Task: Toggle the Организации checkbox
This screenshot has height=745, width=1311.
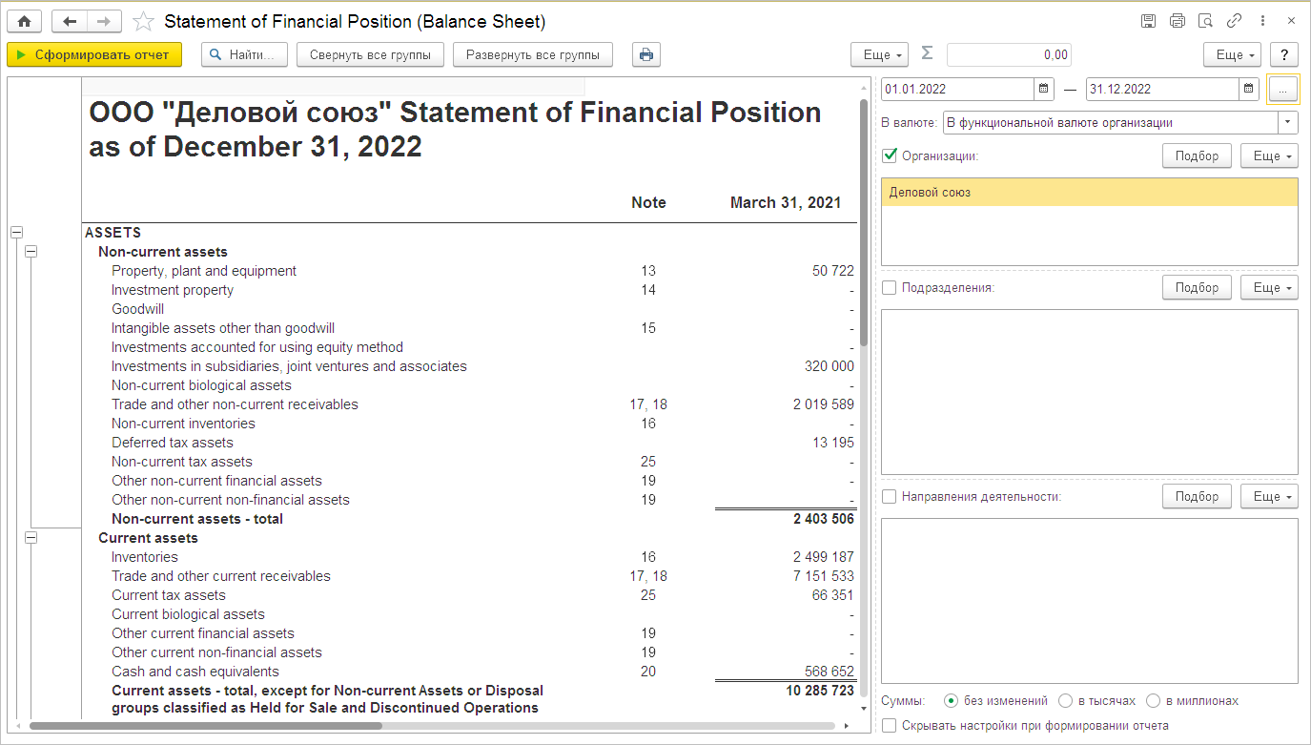Action: [x=890, y=155]
